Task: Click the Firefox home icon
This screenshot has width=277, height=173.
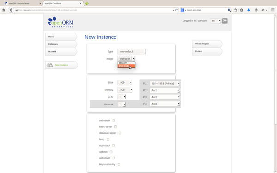Action: 4,10
